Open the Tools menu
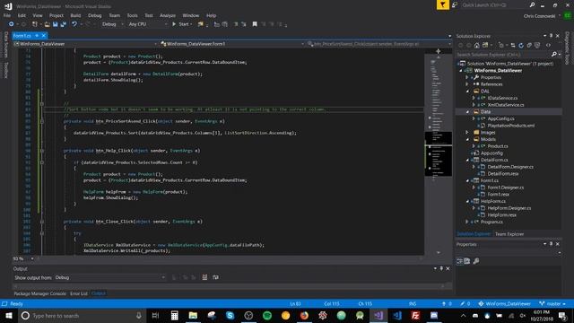Viewport: 574px width, 323px height. 132,15
